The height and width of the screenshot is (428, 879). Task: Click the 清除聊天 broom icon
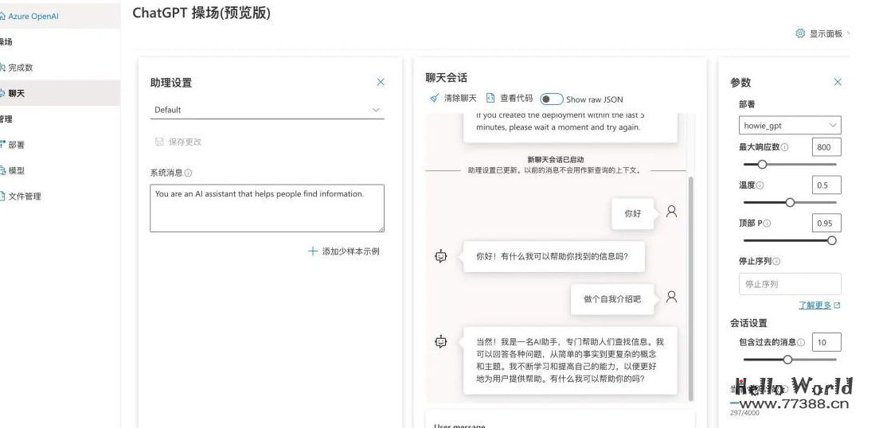[434, 99]
